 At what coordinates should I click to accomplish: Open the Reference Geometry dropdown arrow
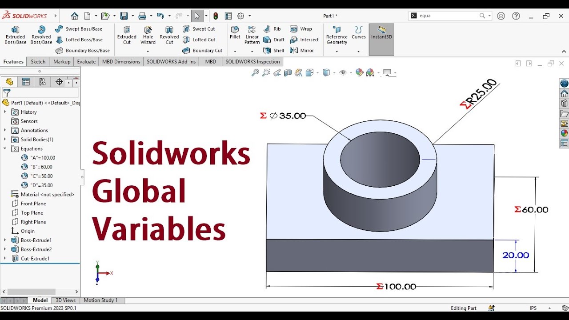(337, 52)
